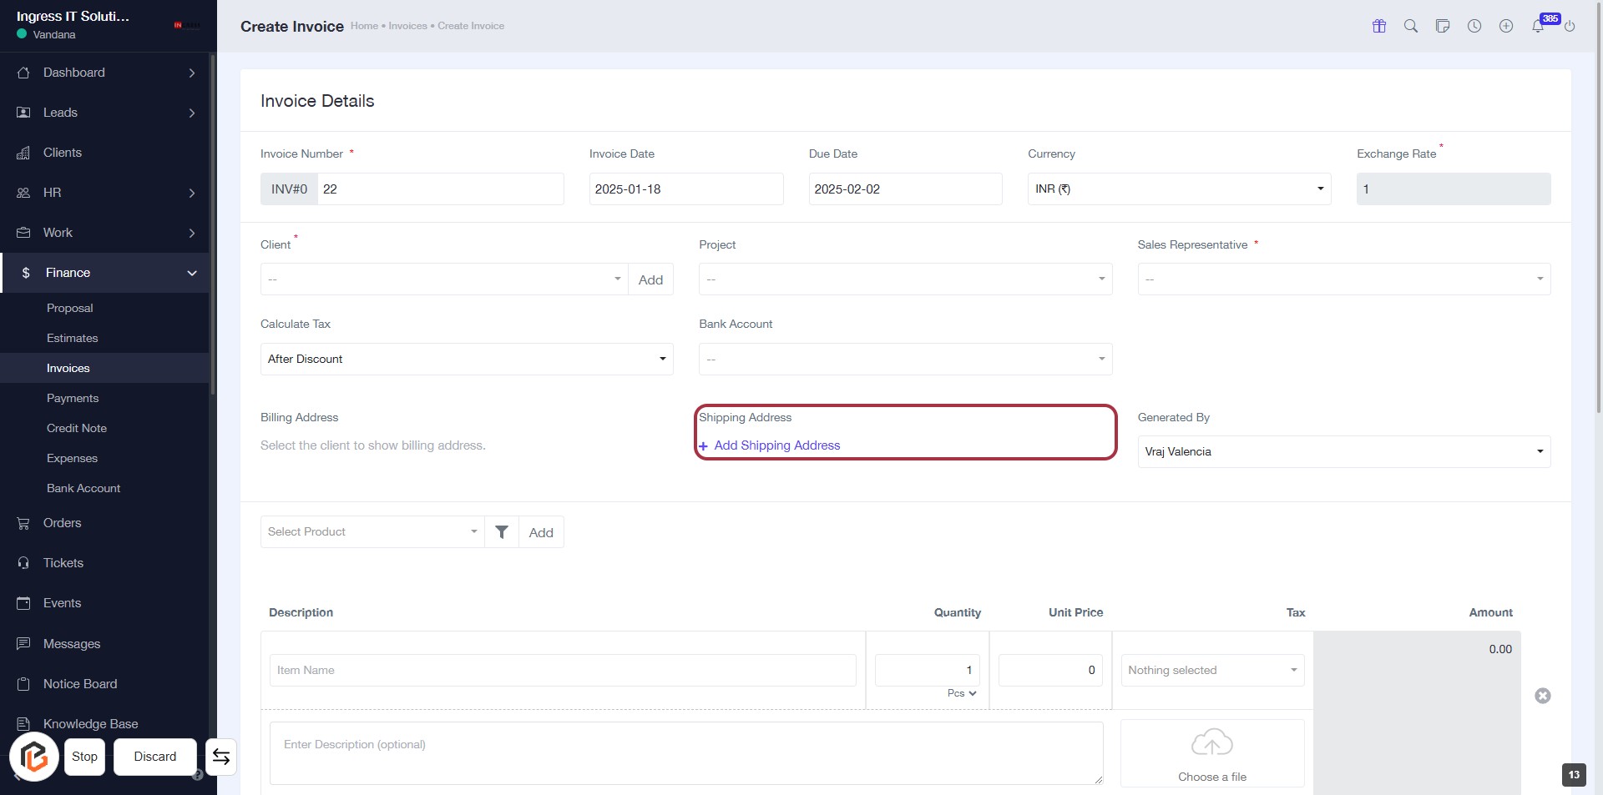Open the Currency dropdown
The height and width of the screenshot is (795, 1603).
1178,189
